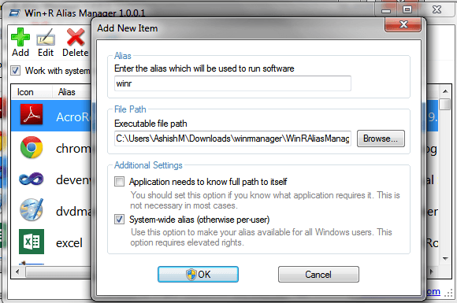Click the Edit toolbar icon

46,37
